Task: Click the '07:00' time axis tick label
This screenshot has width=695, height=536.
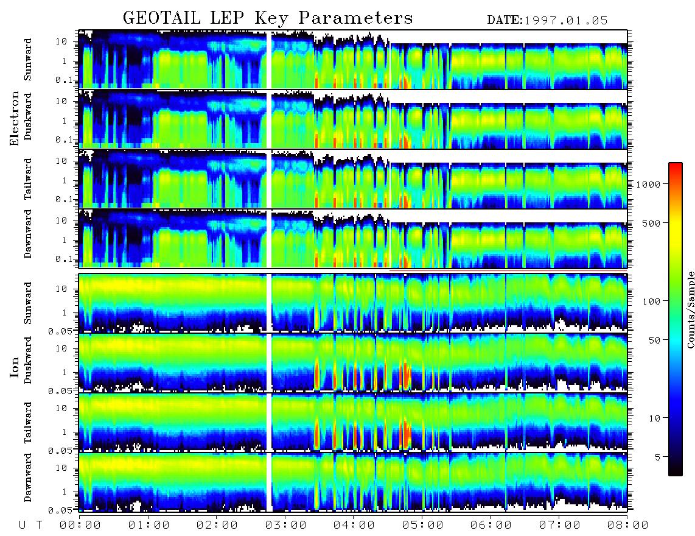Action: pos(560,526)
